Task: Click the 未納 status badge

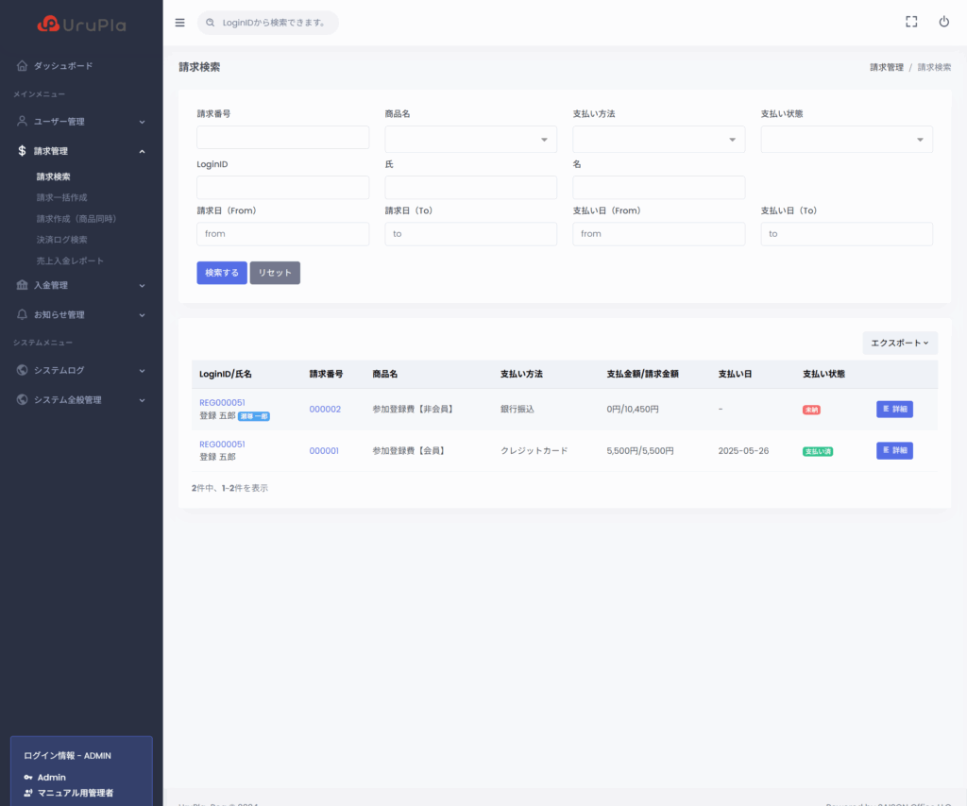Action: coord(810,410)
